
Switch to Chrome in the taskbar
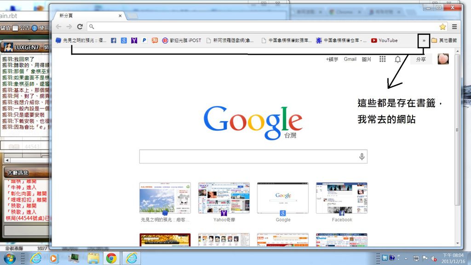[111, 258]
